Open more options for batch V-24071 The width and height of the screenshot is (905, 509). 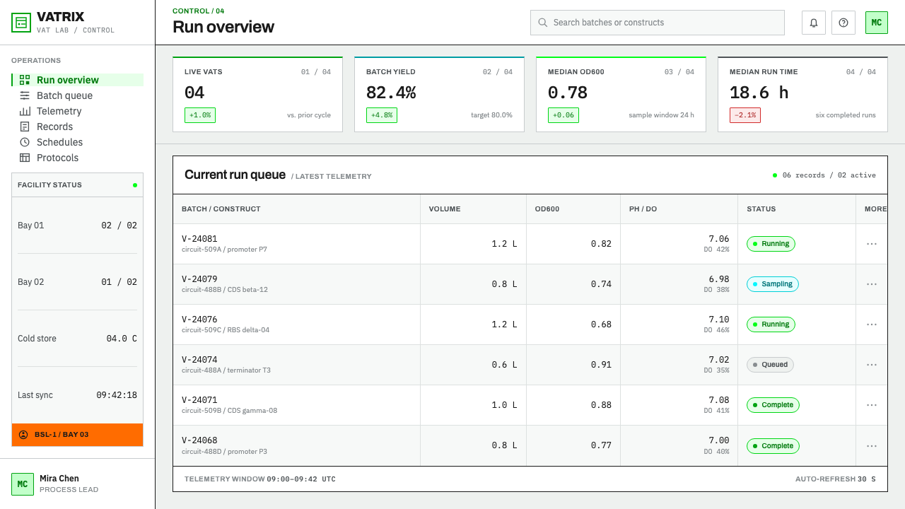coord(872,405)
